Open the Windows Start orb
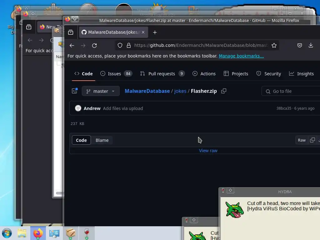The image size is (320, 240). tap(7, 233)
